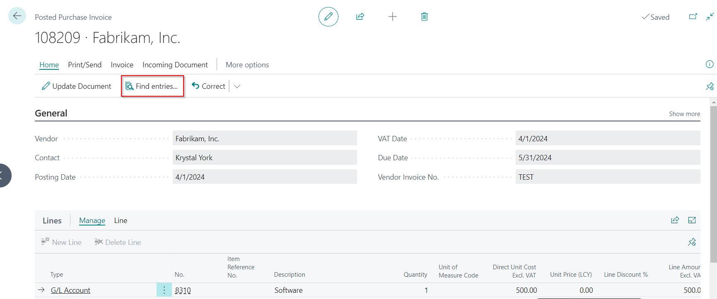Image resolution: width=717 pixels, height=299 pixels.
Task: Click the Correct button
Action: pos(208,86)
